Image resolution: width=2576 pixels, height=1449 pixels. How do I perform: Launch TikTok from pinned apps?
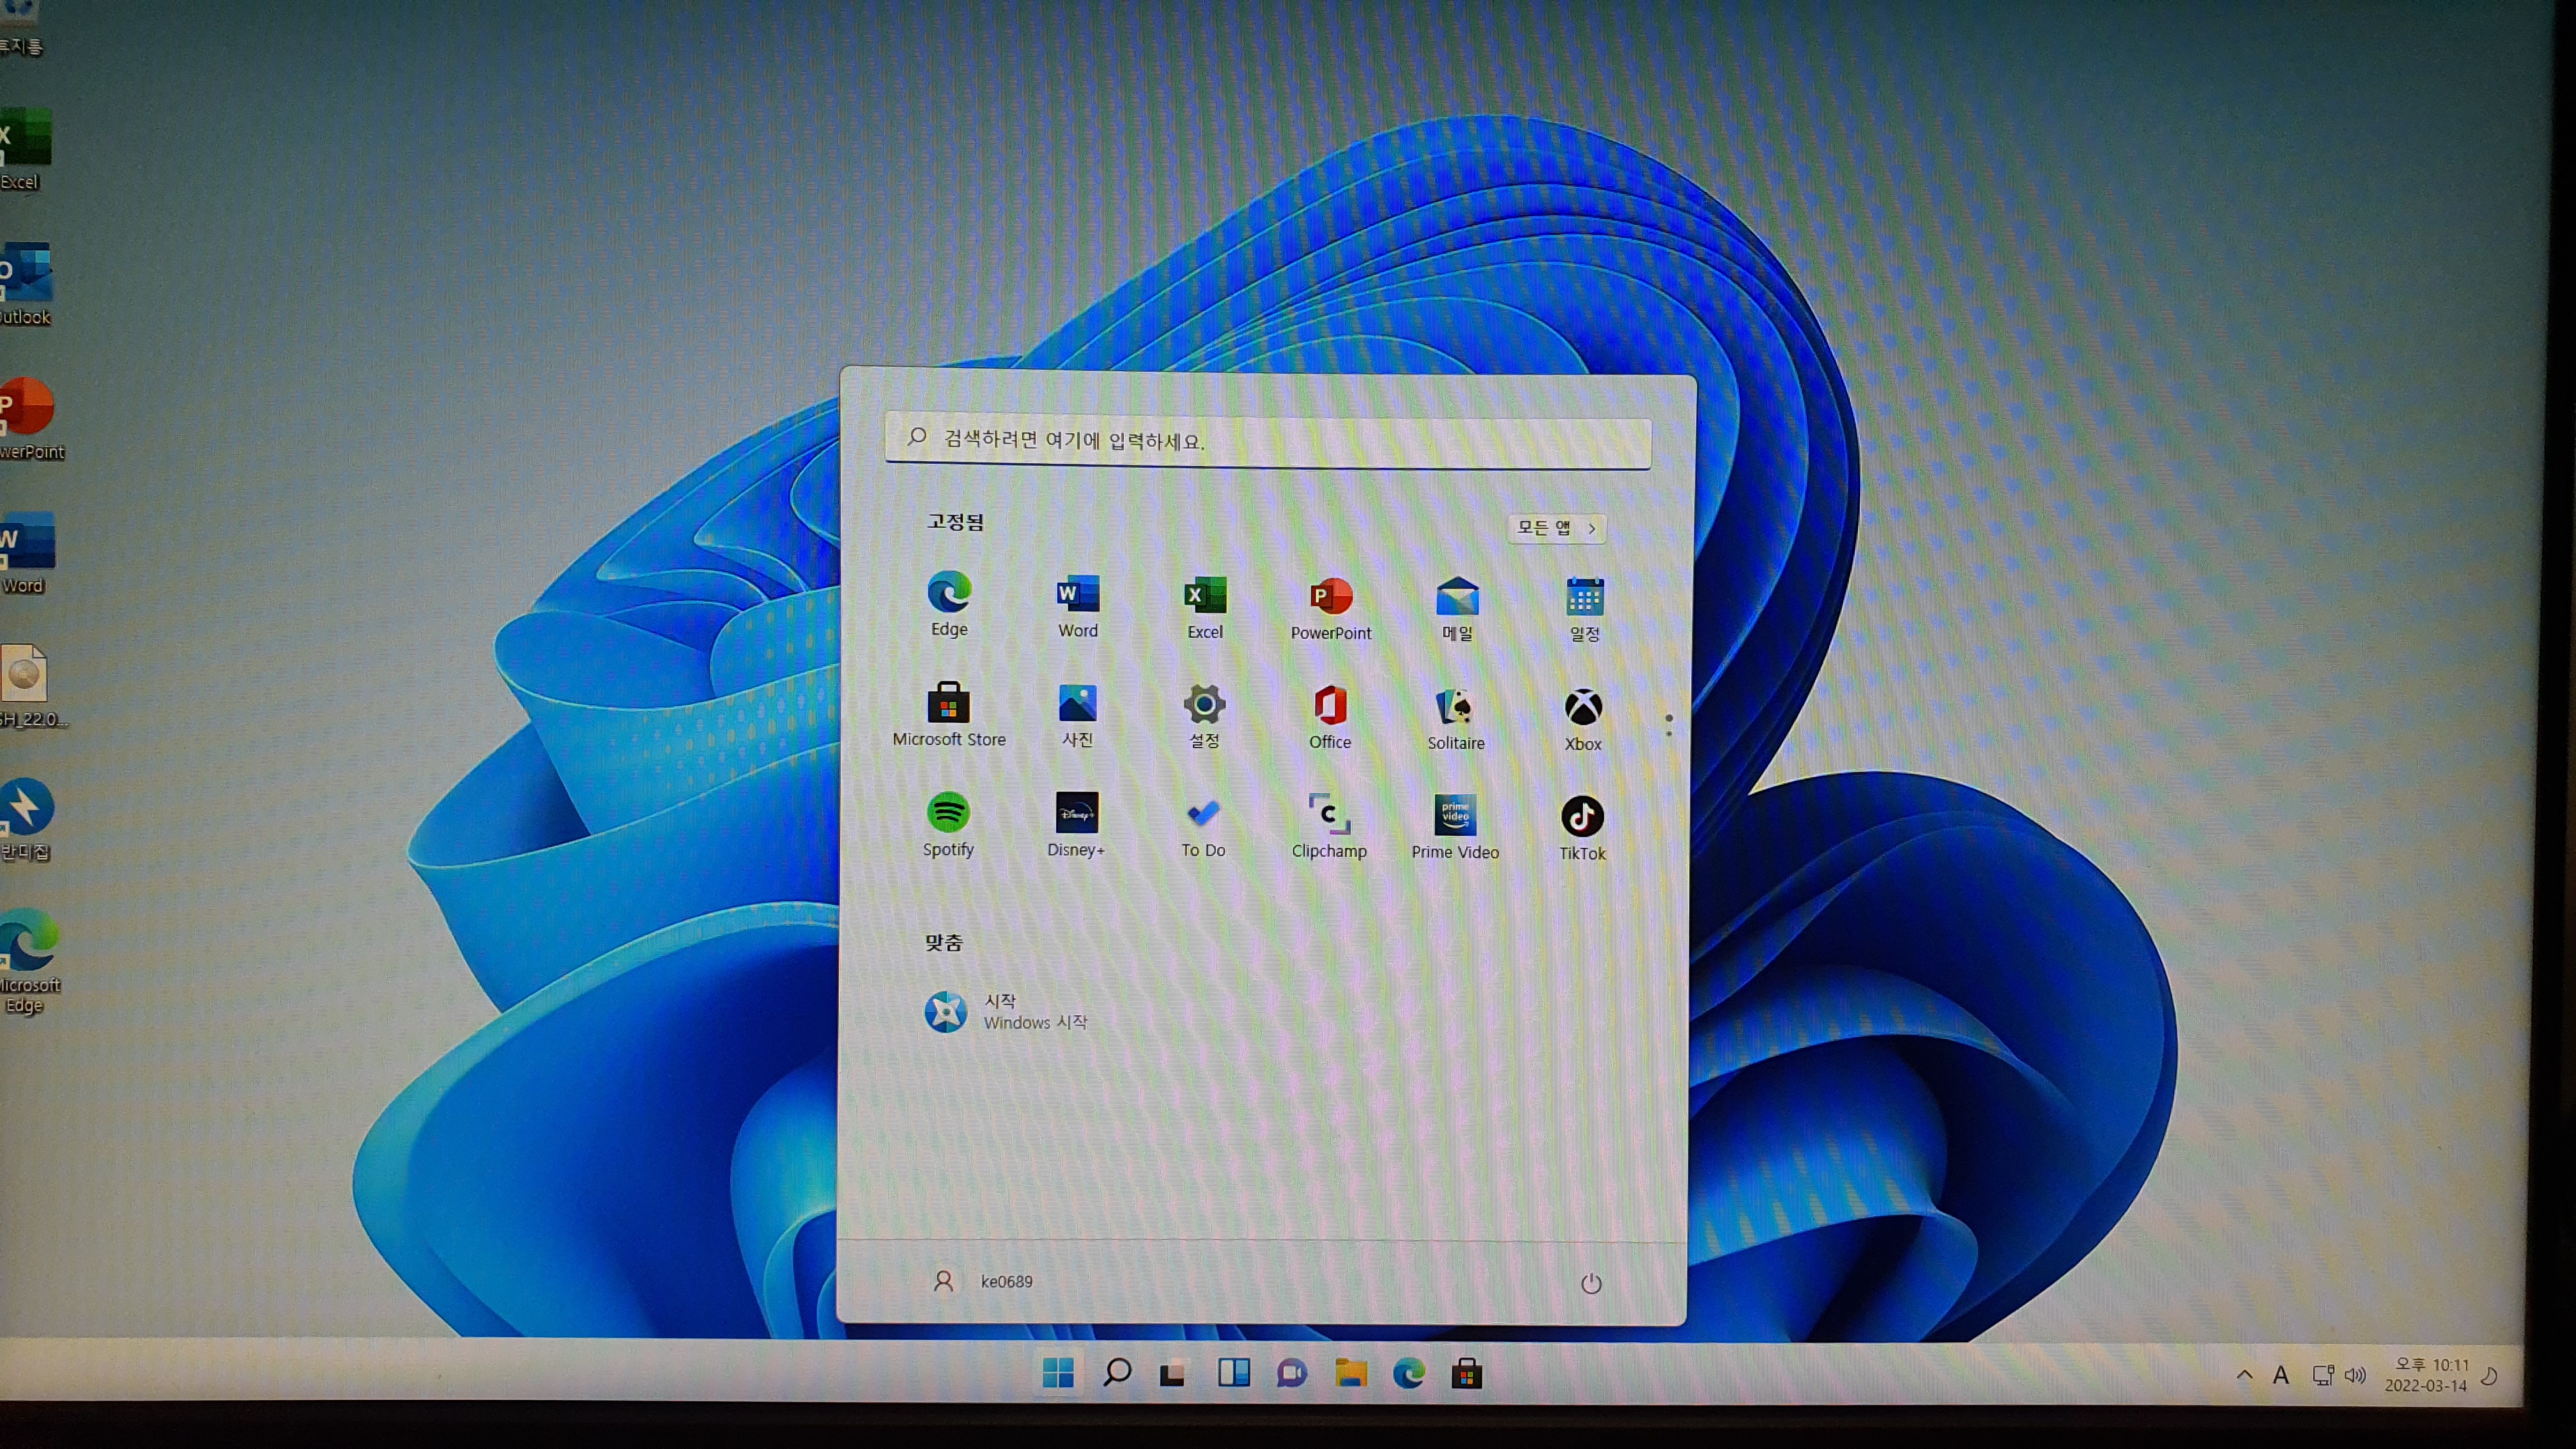click(1582, 829)
